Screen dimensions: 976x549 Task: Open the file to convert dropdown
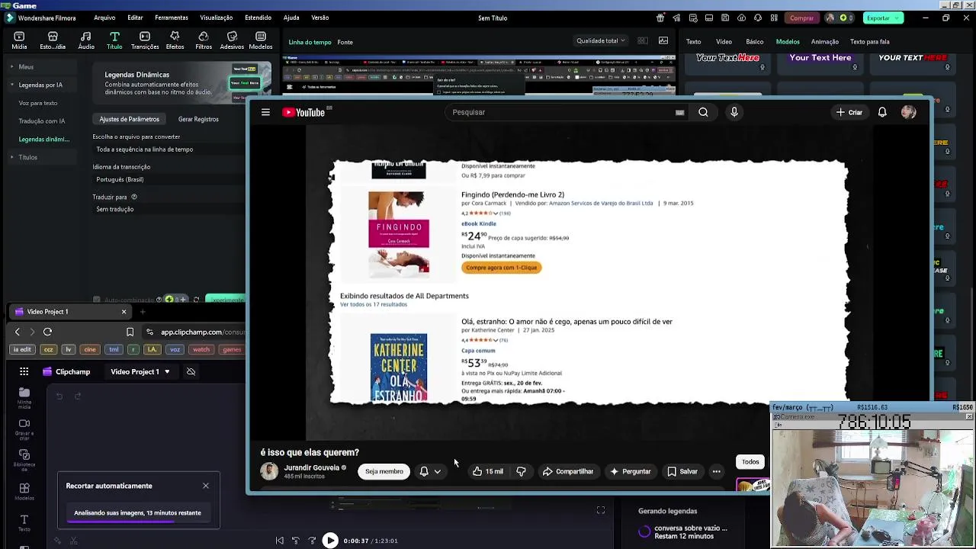pyautogui.click(x=169, y=149)
